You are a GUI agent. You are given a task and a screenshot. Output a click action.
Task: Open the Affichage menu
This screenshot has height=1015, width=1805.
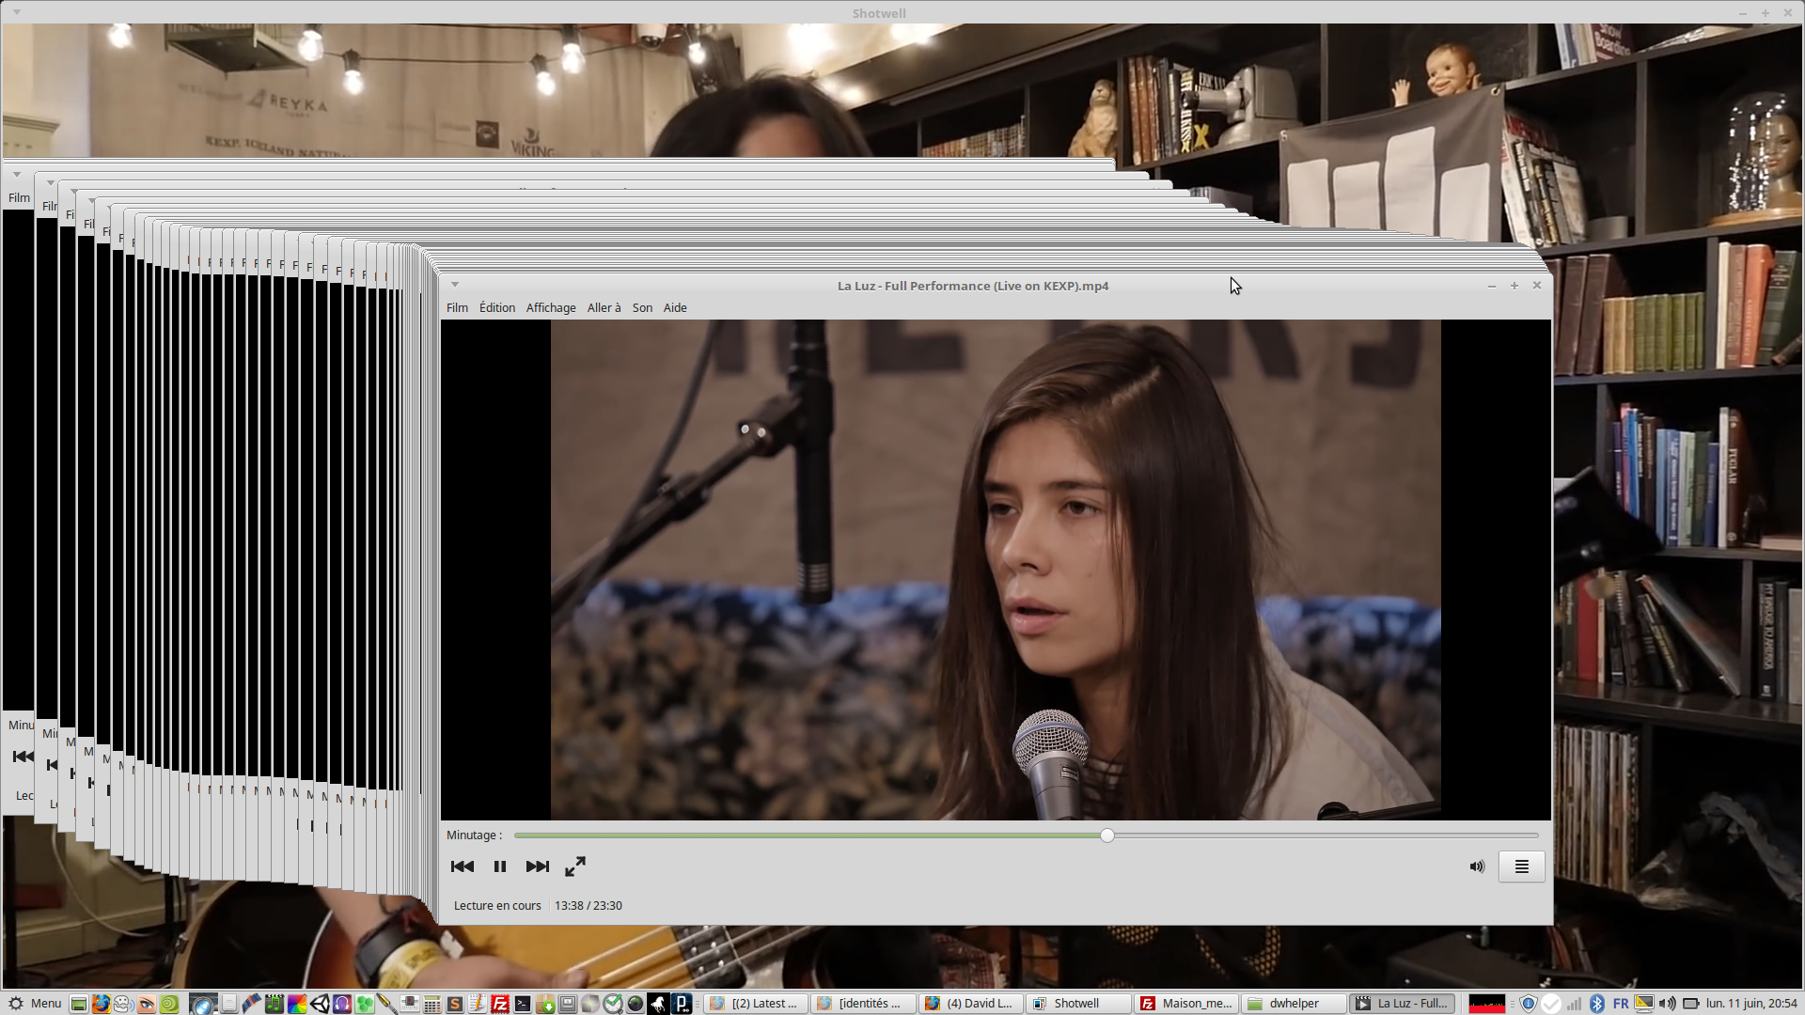[551, 307]
